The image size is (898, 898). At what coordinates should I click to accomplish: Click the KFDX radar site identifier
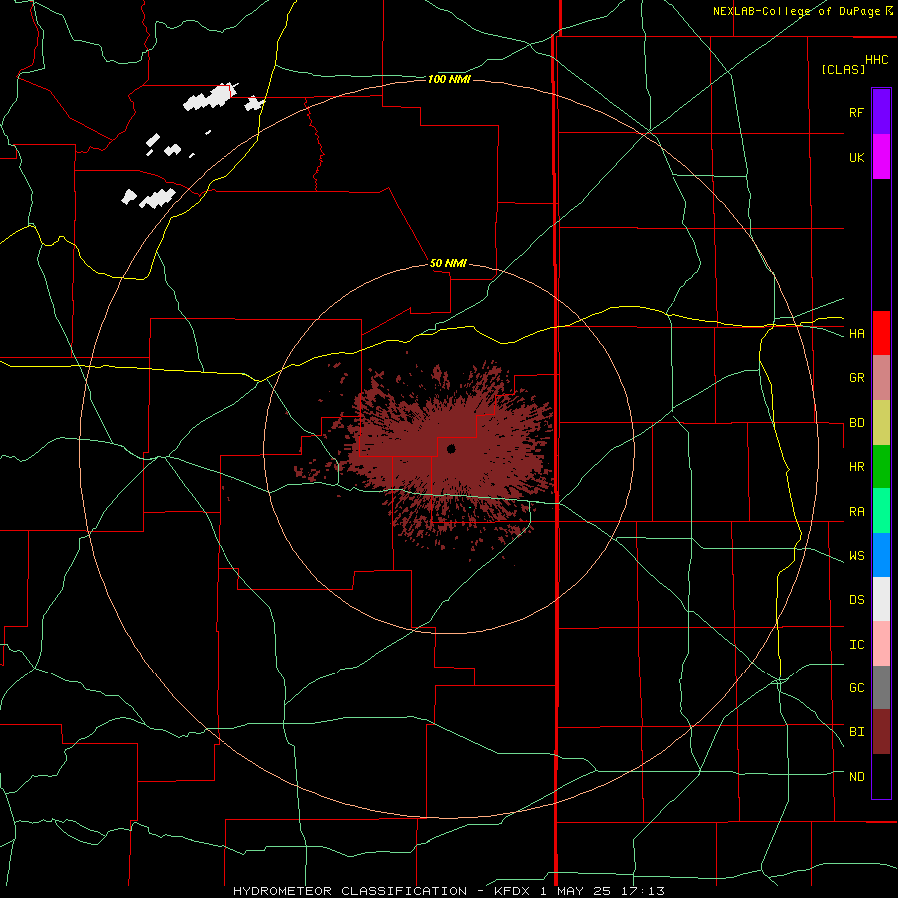(514, 891)
